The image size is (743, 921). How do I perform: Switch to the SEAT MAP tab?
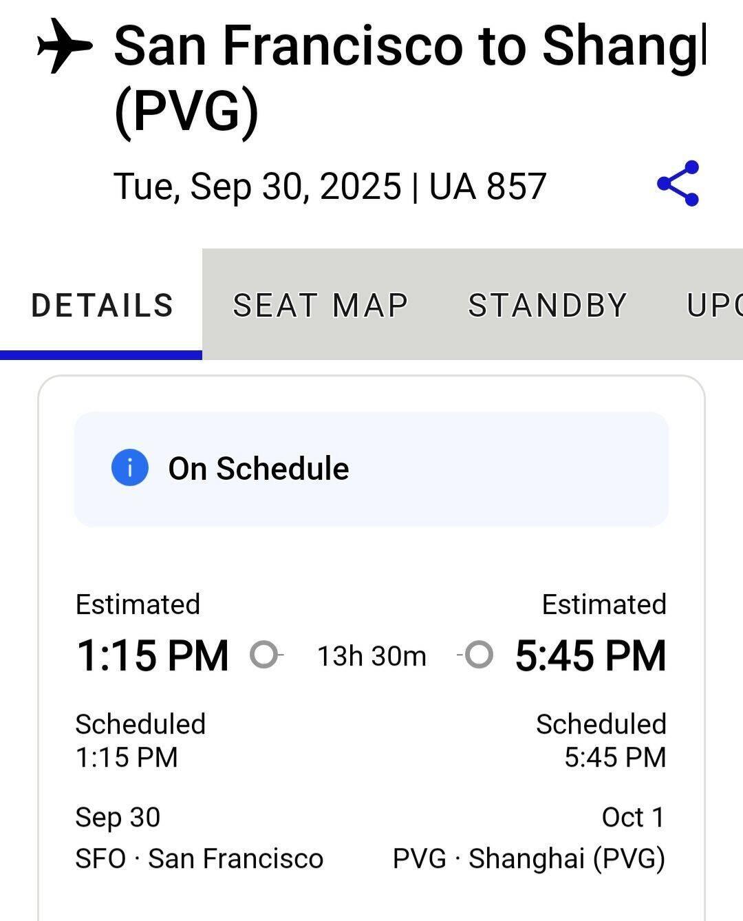pyautogui.click(x=321, y=305)
